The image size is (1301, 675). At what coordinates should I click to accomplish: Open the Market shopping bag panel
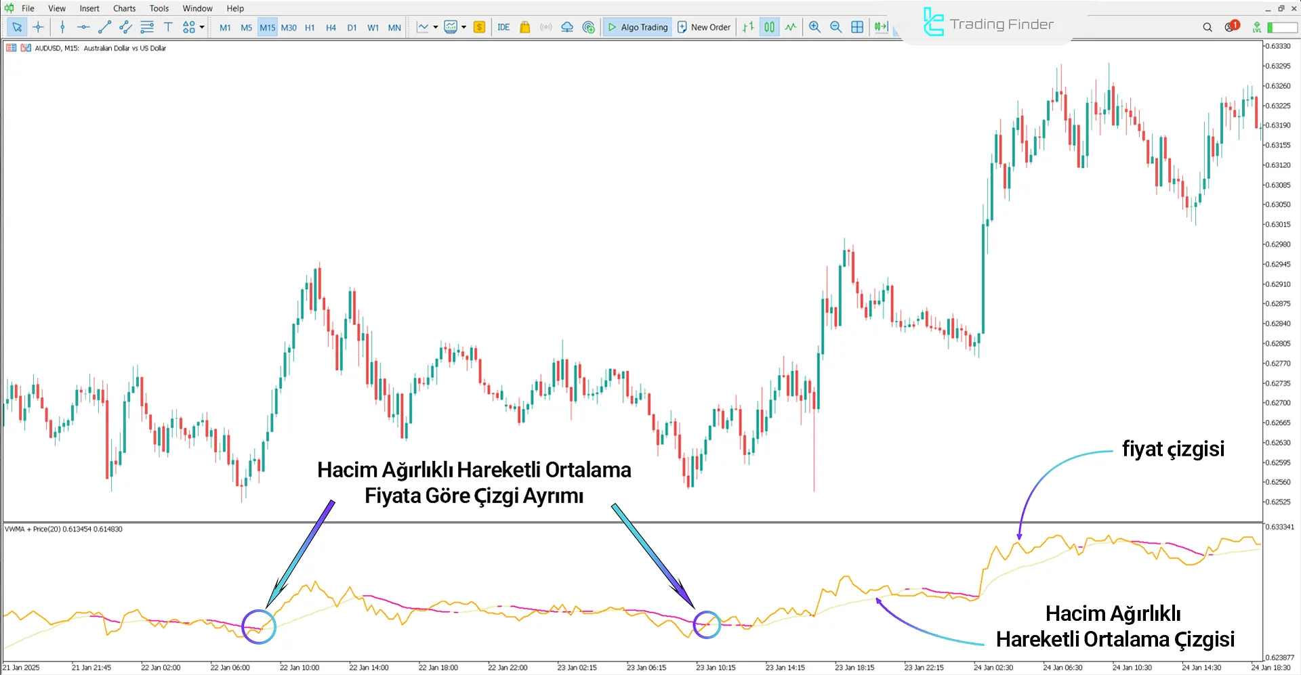coord(525,27)
